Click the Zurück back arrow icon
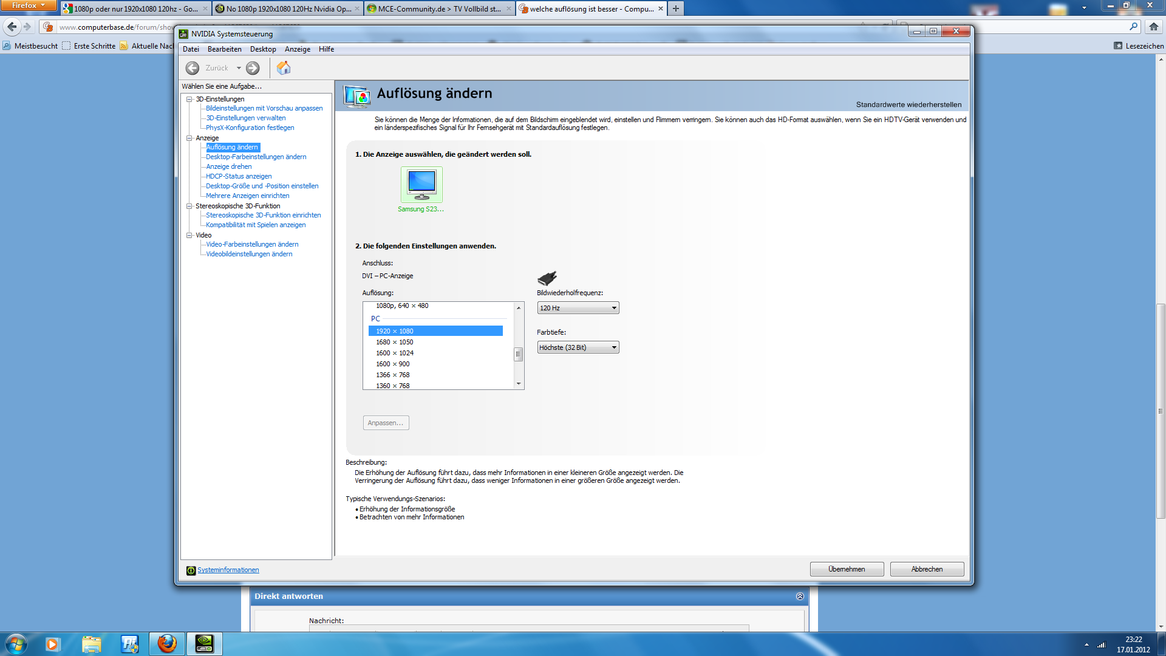The height and width of the screenshot is (656, 1166). pos(193,68)
